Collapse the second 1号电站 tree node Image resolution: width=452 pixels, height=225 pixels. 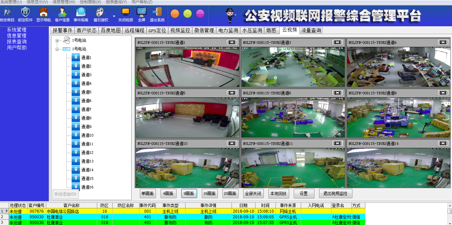coord(57,49)
